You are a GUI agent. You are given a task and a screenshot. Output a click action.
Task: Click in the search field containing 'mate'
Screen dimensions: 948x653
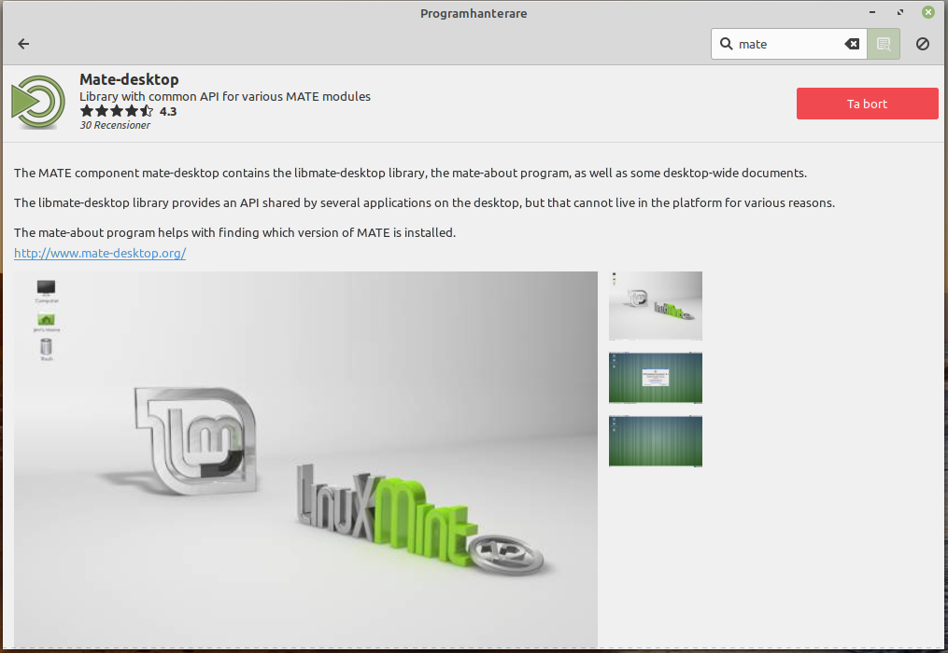788,44
